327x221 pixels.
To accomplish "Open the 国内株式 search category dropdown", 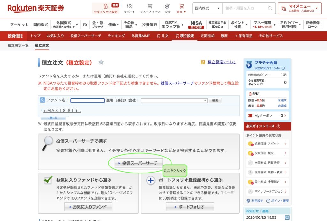I will pos(207,8).
